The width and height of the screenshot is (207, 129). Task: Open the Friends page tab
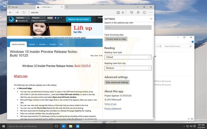32,44
